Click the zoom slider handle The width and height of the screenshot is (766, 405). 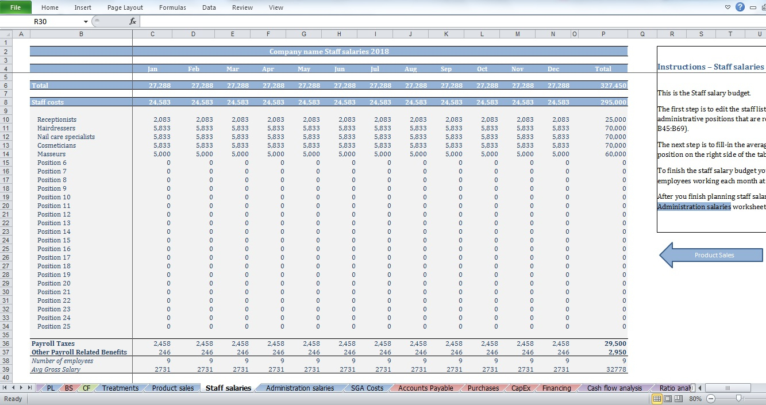pyautogui.click(x=739, y=399)
